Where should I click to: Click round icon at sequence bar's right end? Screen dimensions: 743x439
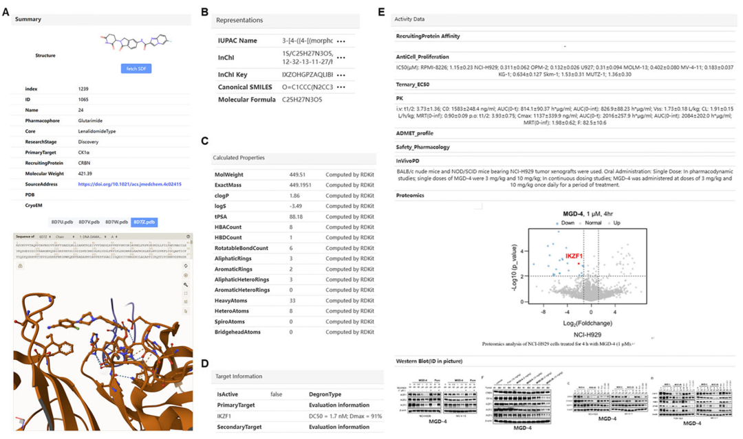(188, 236)
